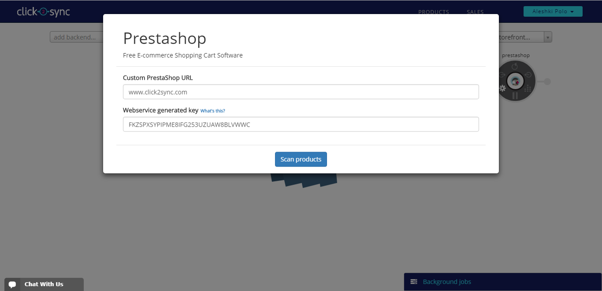Image resolution: width=602 pixels, height=291 pixels.
Task: Click 'Free E-commerce Shopping Cart Software' text
Action: [x=183, y=55]
